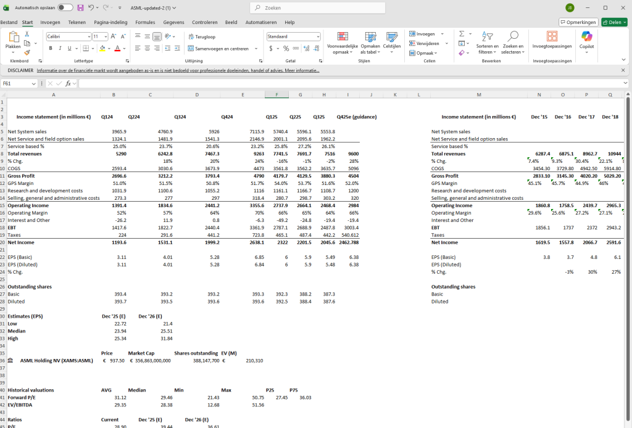The width and height of the screenshot is (632, 428).
Task: Click the increase font size icon
Action: (x=115, y=36)
